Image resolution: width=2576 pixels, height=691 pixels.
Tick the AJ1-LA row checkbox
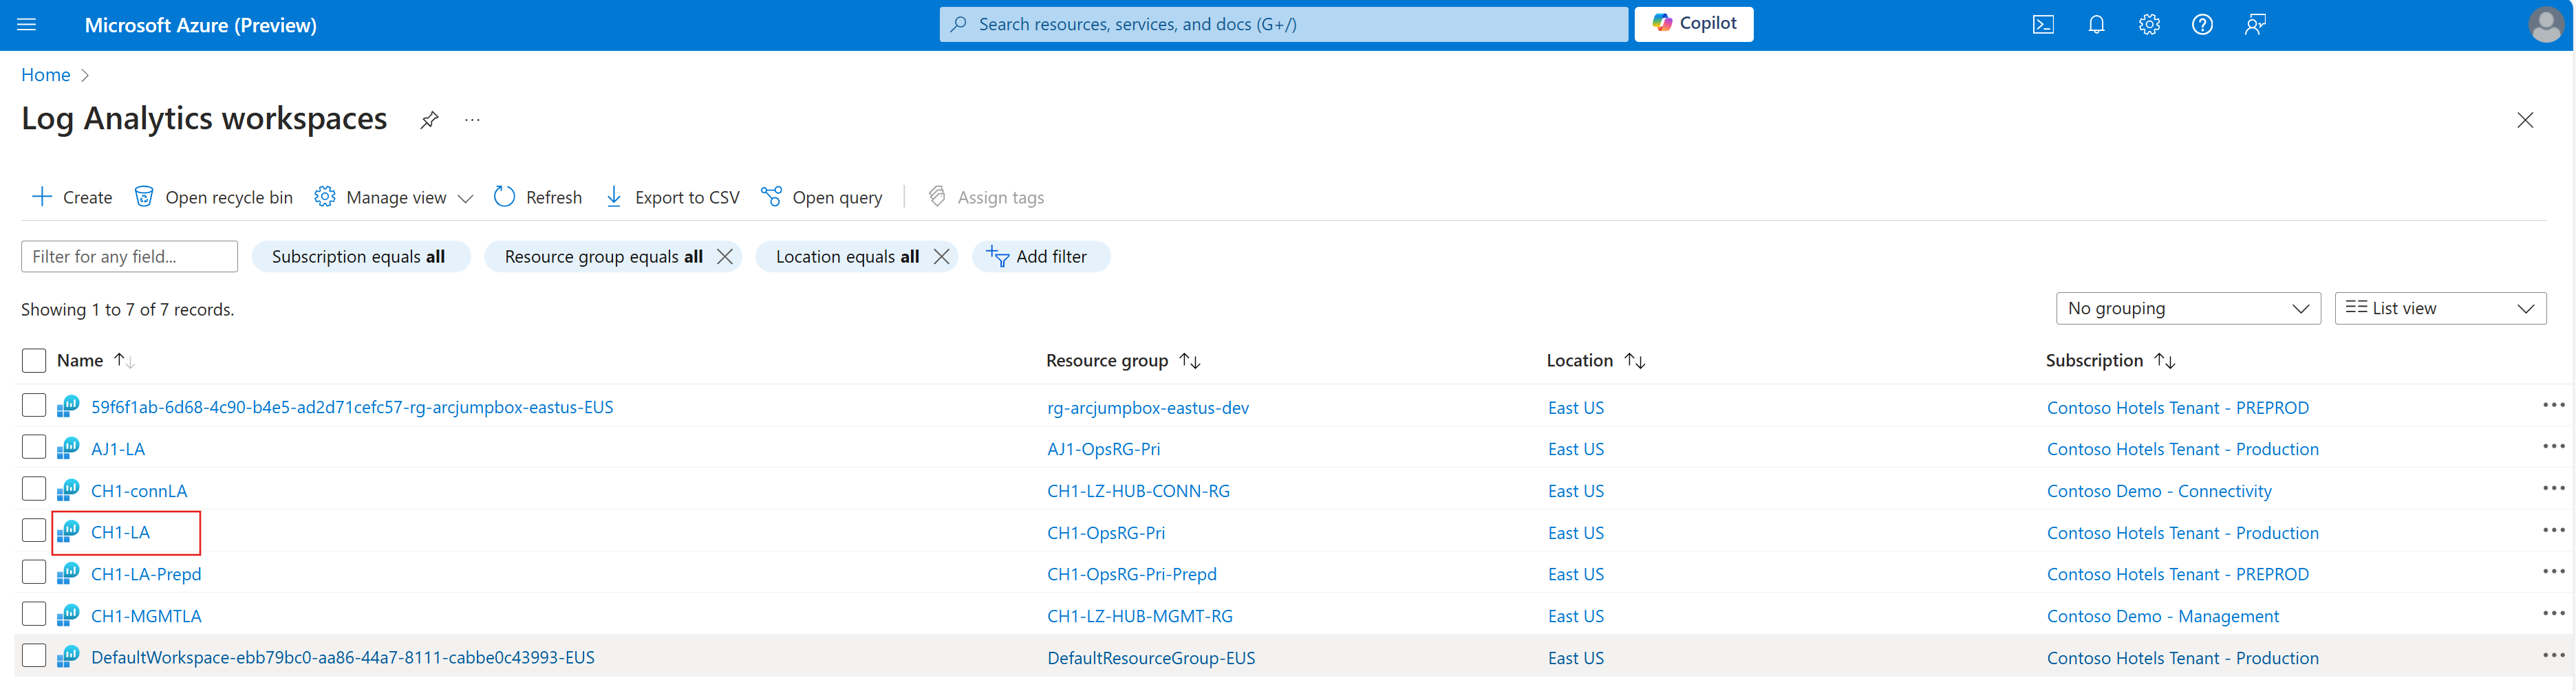(x=34, y=447)
